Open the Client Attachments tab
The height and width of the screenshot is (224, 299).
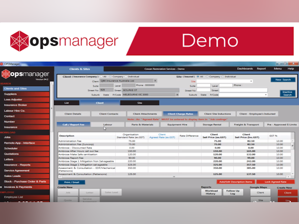click(x=145, y=114)
